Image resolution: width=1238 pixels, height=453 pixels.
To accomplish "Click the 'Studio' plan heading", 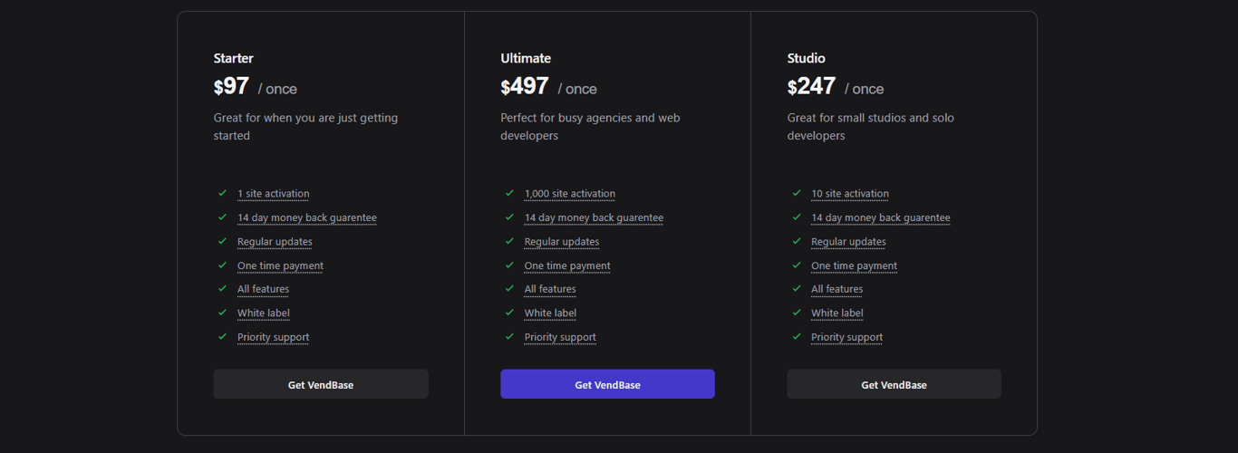I will point(807,58).
